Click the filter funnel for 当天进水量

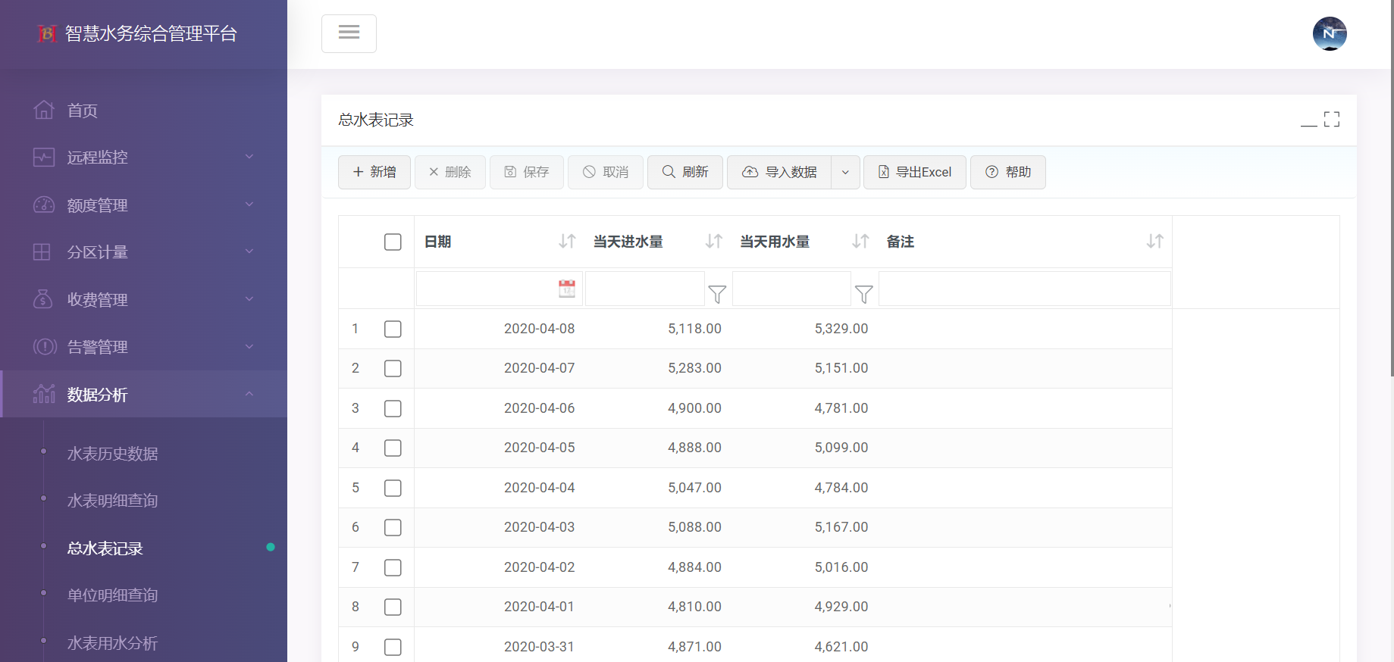[717, 293]
